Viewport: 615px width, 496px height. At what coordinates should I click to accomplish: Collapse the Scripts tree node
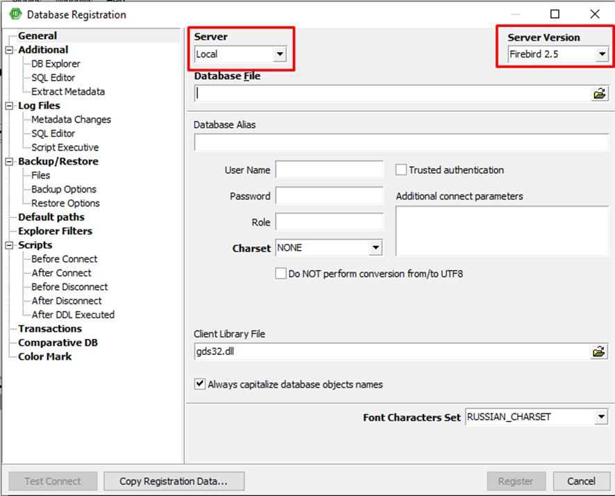pos(9,245)
